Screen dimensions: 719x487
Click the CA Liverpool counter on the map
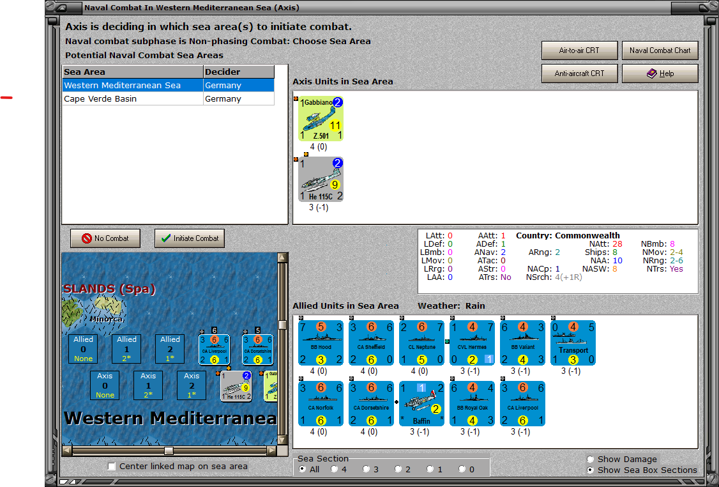point(214,350)
